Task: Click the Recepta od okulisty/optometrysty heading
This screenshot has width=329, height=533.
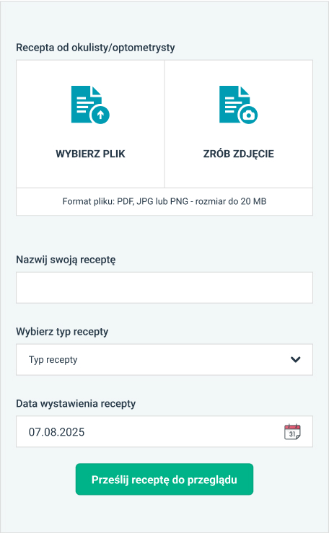Action: [95, 48]
